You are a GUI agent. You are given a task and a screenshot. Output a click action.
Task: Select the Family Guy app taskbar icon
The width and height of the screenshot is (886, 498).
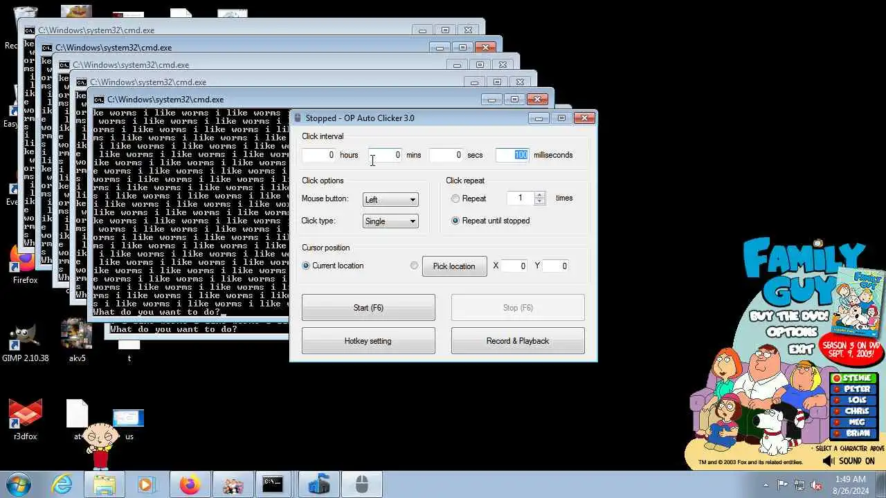click(232, 485)
